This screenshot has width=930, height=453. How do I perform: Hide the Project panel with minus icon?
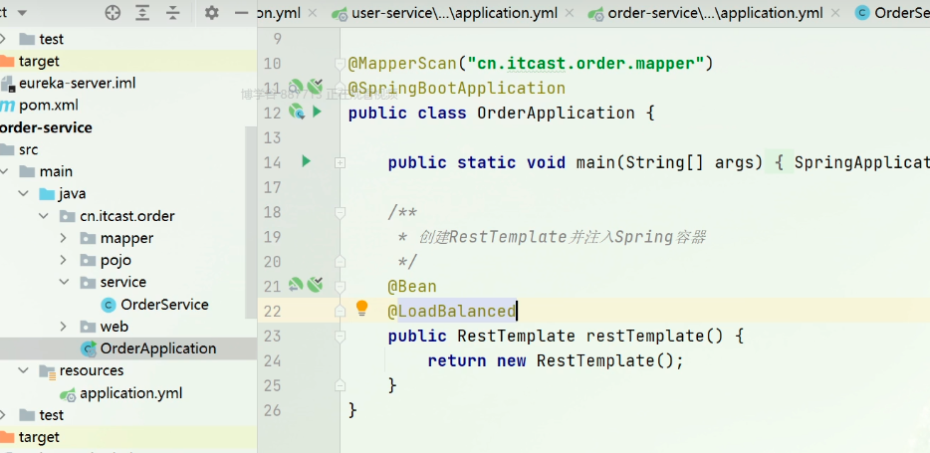241,13
